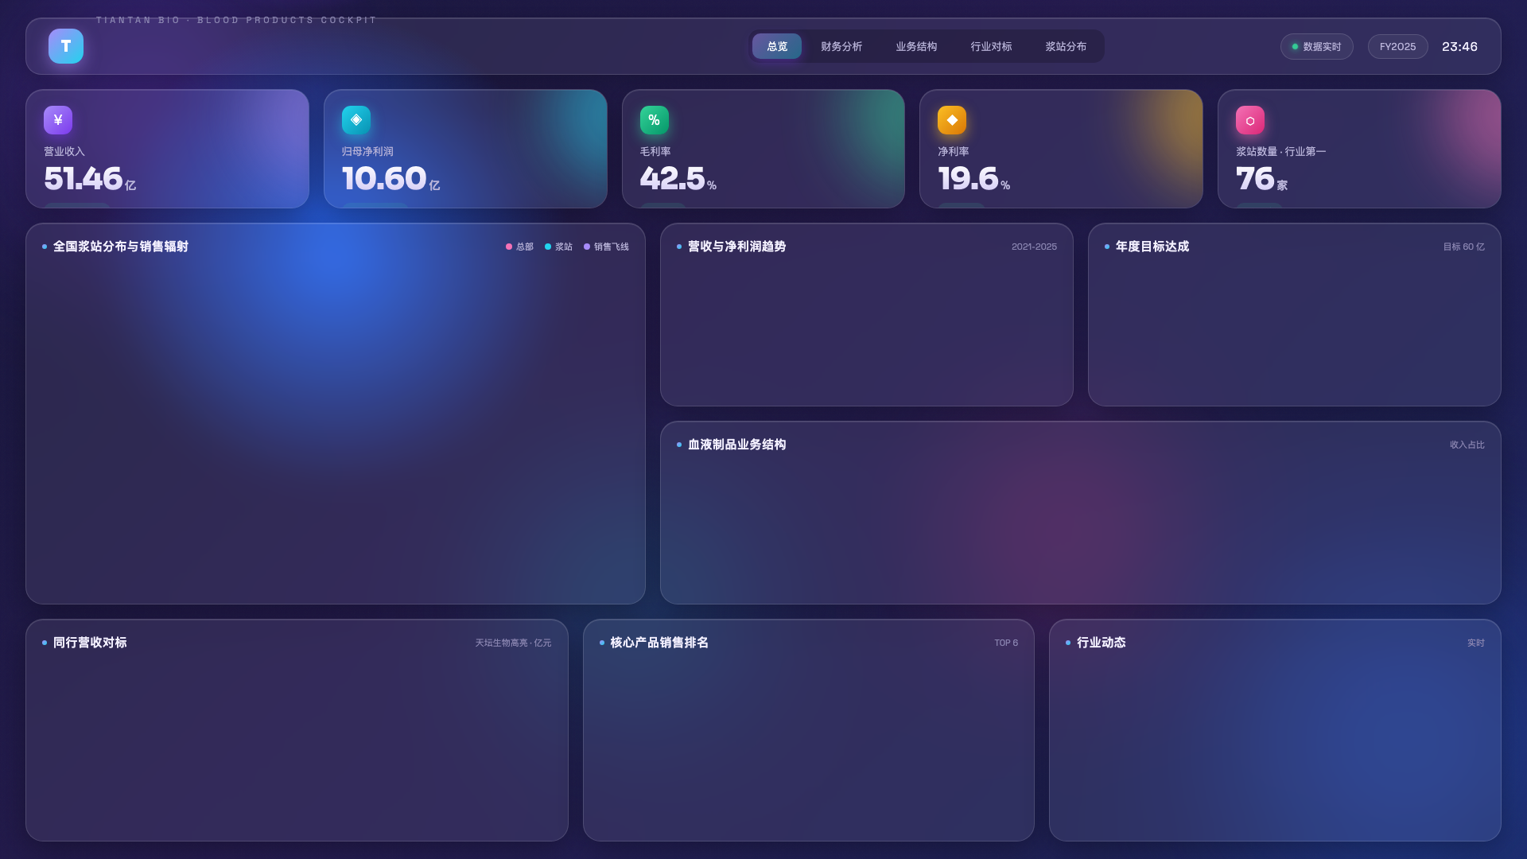Click the 数据实时 status pill
Screen dimensions: 1527x859
[1317, 46]
